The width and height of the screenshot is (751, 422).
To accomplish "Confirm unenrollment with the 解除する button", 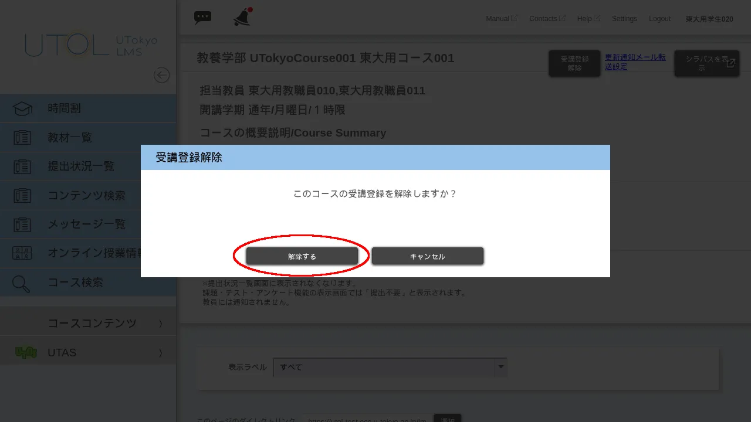I will [x=302, y=256].
